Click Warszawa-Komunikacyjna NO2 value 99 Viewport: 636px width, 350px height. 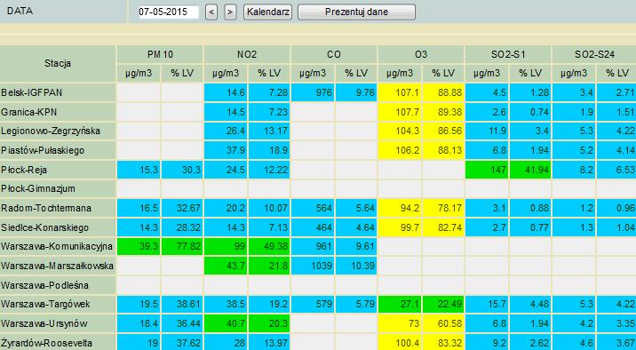tap(226, 247)
